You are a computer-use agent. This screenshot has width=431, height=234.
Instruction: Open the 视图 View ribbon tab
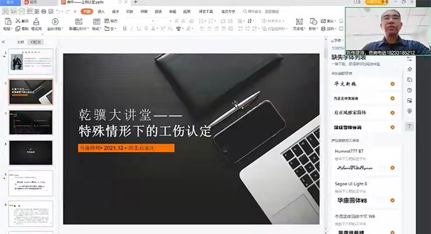click(x=187, y=12)
